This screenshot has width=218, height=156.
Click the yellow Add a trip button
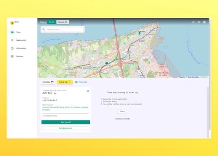(x=65, y=82)
